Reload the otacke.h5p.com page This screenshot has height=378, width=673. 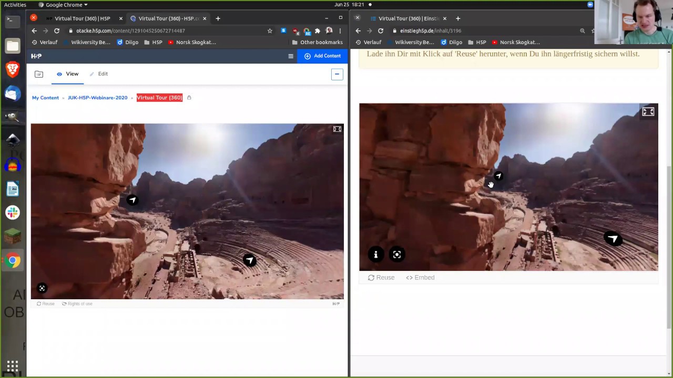click(57, 31)
